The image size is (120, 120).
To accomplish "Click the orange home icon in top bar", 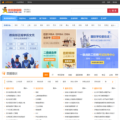I will [3, 2].
